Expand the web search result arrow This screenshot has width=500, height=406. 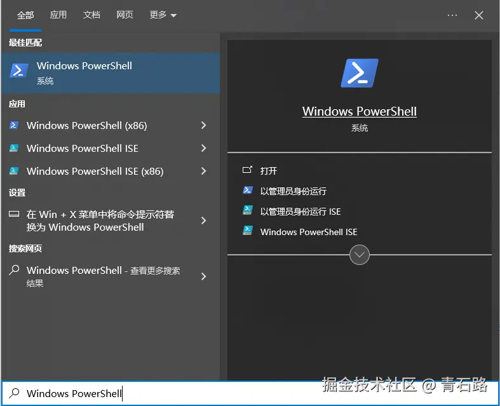pyautogui.click(x=204, y=276)
